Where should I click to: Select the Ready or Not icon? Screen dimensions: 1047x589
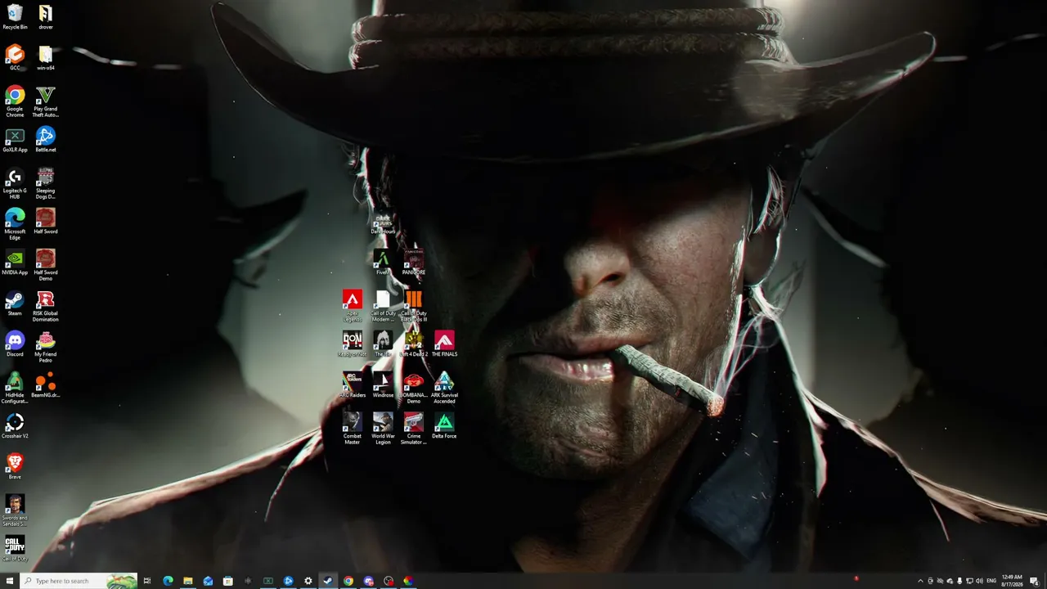pyautogui.click(x=353, y=344)
